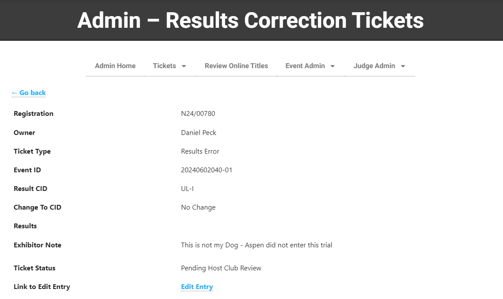
Task: Click the exhibitor note about Aspen
Action: 256,245
